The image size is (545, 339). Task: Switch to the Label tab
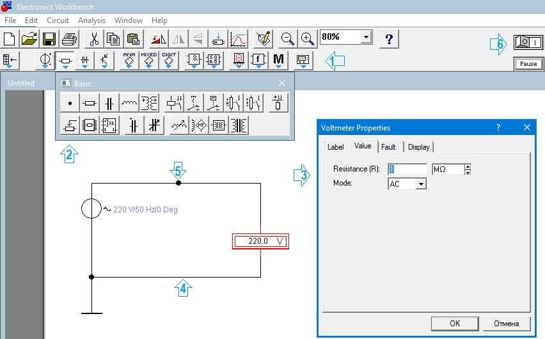[335, 147]
